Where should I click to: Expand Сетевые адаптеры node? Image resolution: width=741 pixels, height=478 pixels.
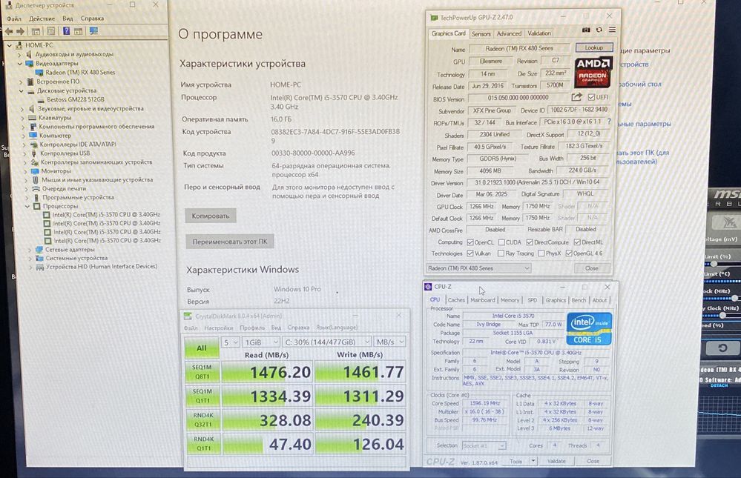tap(30, 250)
